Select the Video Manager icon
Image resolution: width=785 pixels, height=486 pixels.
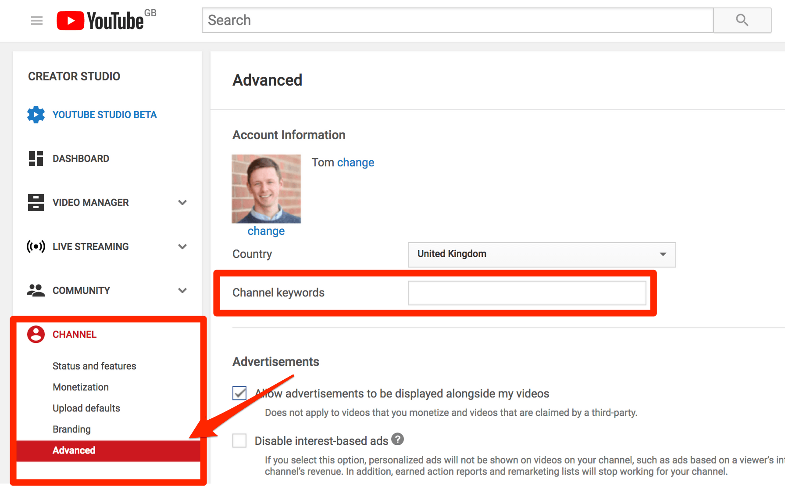point(36,202)
